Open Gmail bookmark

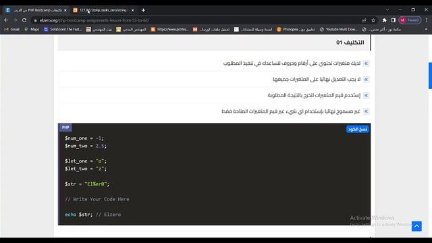point(12,29)
